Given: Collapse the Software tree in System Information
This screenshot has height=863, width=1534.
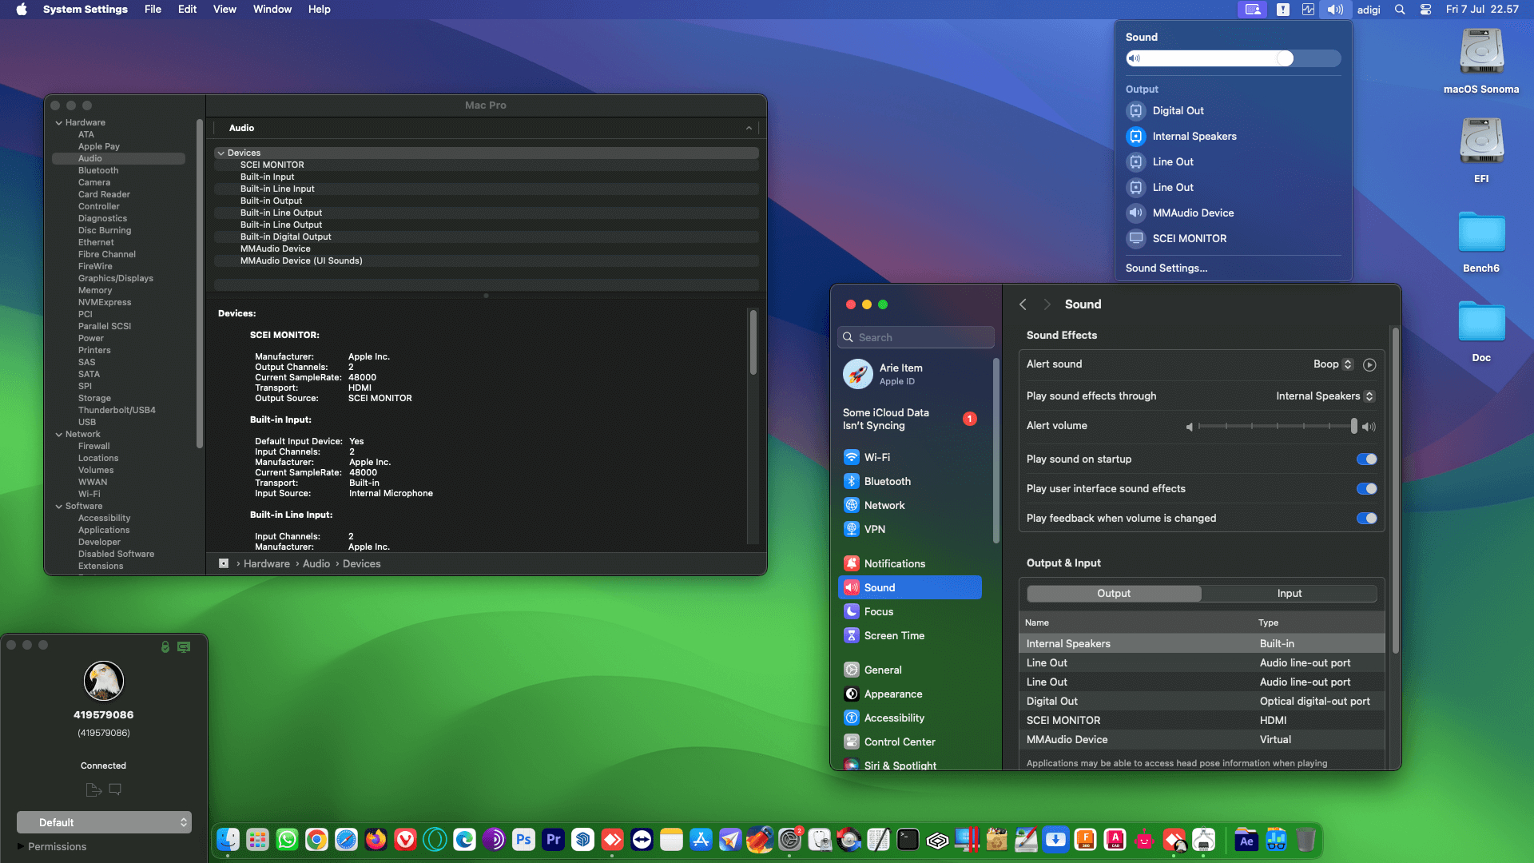Looking at the screenshot, I should coord(59,507).
